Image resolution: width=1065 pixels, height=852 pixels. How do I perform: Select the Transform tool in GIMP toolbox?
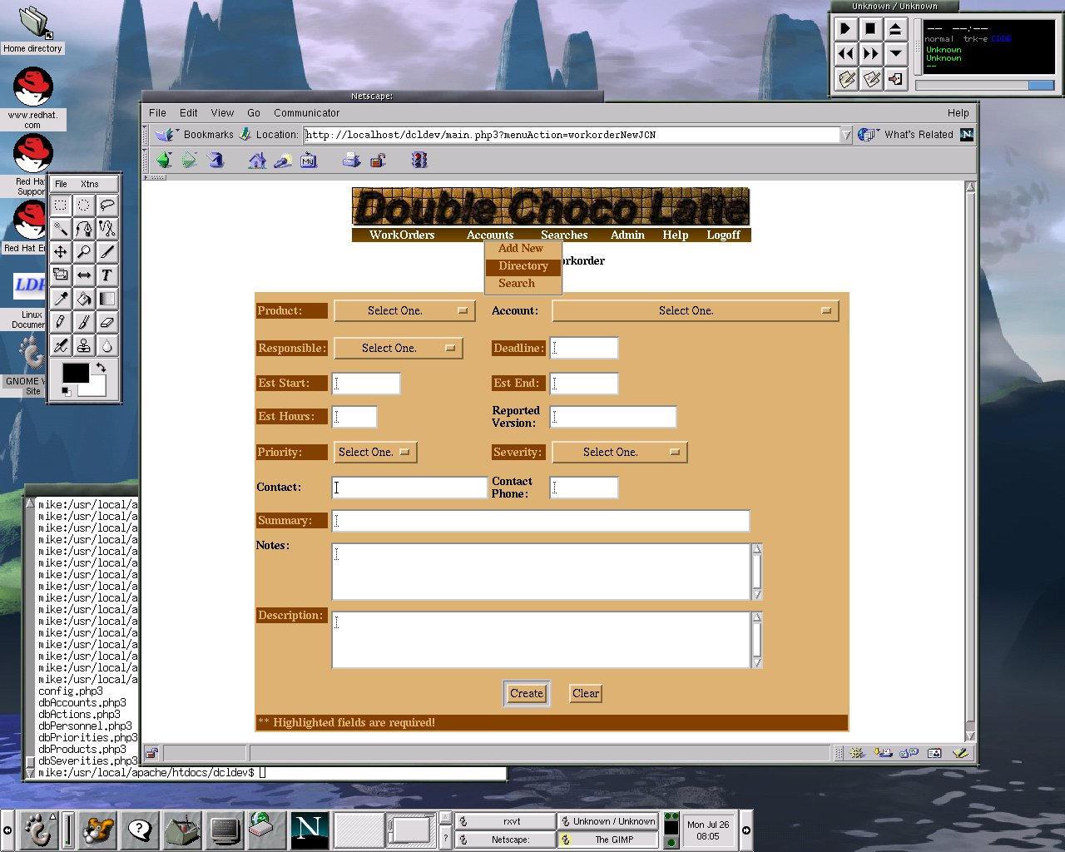61,275
